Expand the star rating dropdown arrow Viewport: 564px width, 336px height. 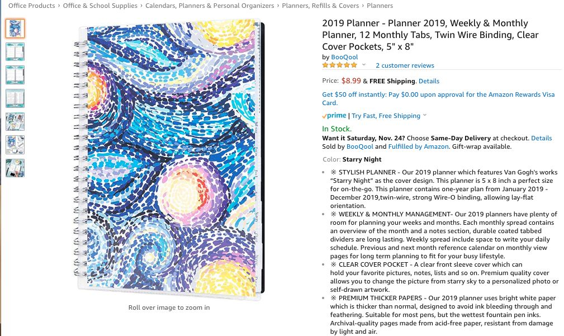click(364, 65)
